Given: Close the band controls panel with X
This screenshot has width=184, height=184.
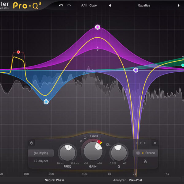Looking at the screenshot, I should (x=155, y=143).
